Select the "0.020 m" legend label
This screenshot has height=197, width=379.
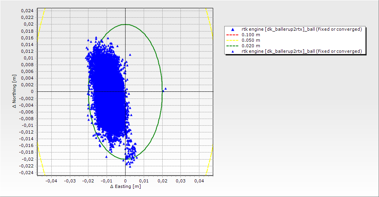tap(251, 46)
